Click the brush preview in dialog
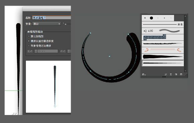This screenshot has height=123, width=194. (48, 87)
